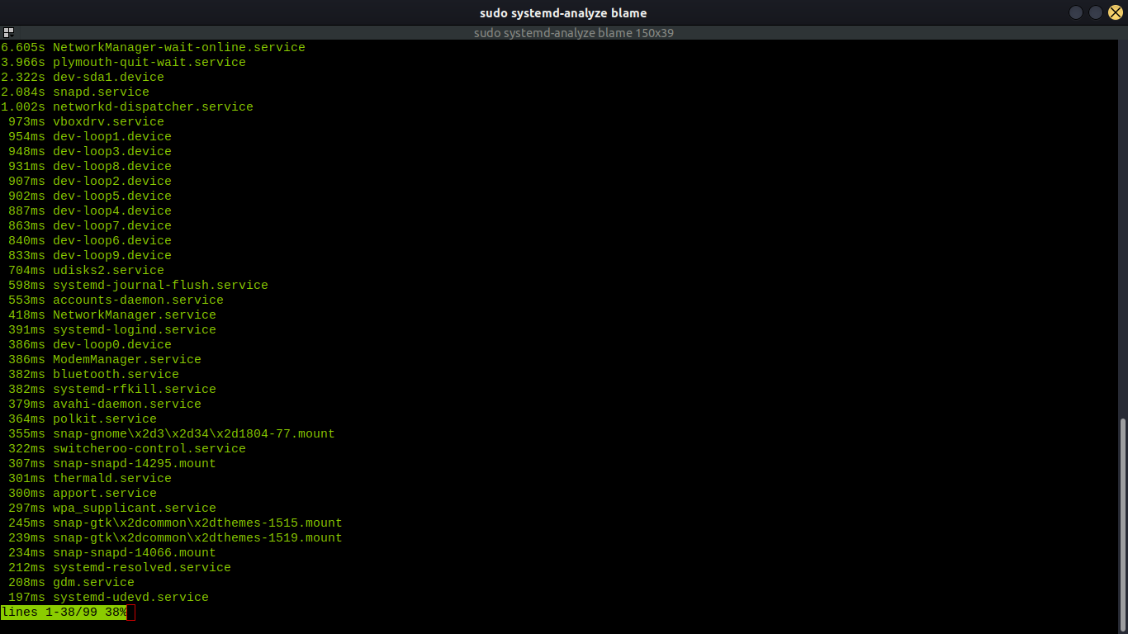The image size is (1128, 634).
Task: Click the 'dev-loop0.device' line
Action: (x=112, y=345)
